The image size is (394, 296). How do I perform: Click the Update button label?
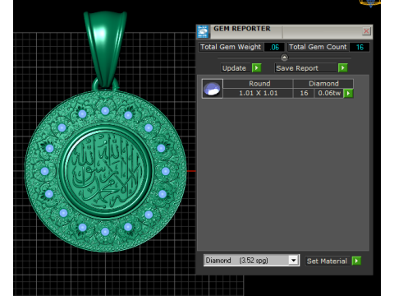[234, 68]
